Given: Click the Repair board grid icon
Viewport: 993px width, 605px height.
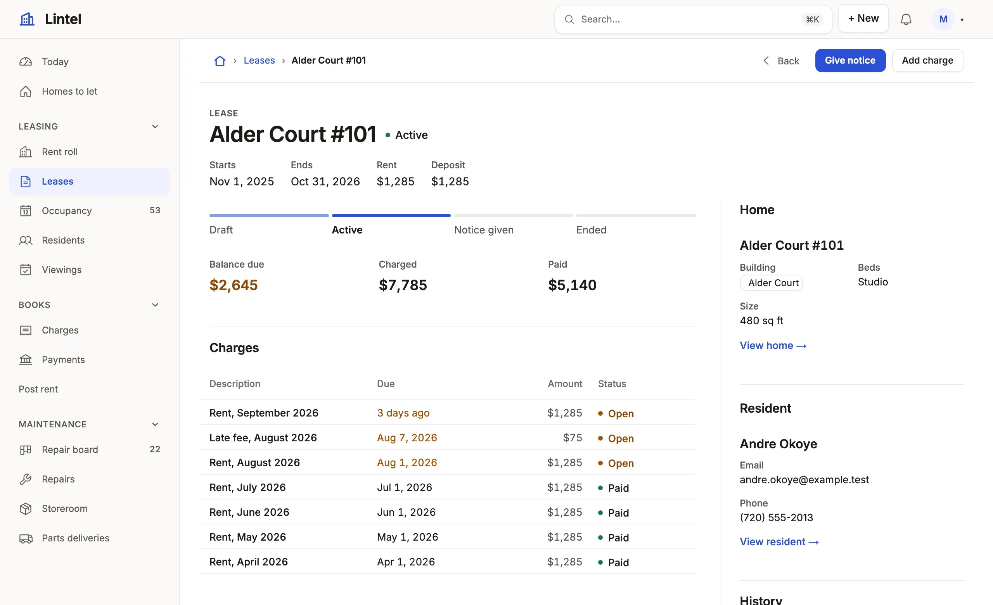Looking at the screenshot, I should coord(25,449).
